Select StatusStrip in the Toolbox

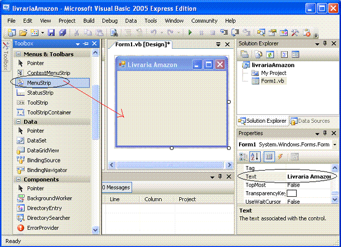(52, 93)
